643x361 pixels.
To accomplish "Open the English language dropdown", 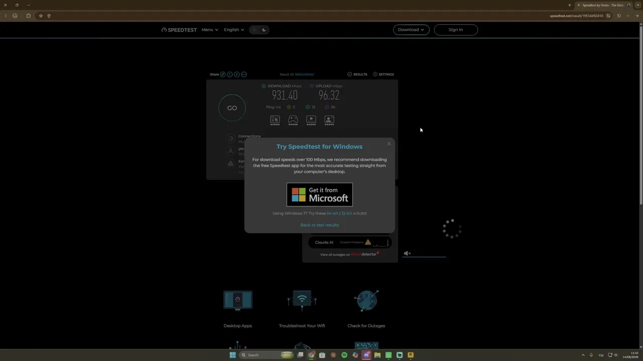I will point(234,30).
